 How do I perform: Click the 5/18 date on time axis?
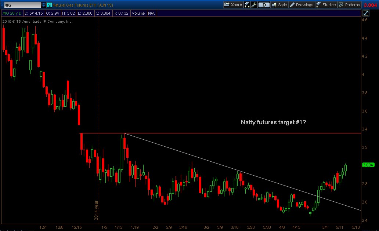coord(356,227)
